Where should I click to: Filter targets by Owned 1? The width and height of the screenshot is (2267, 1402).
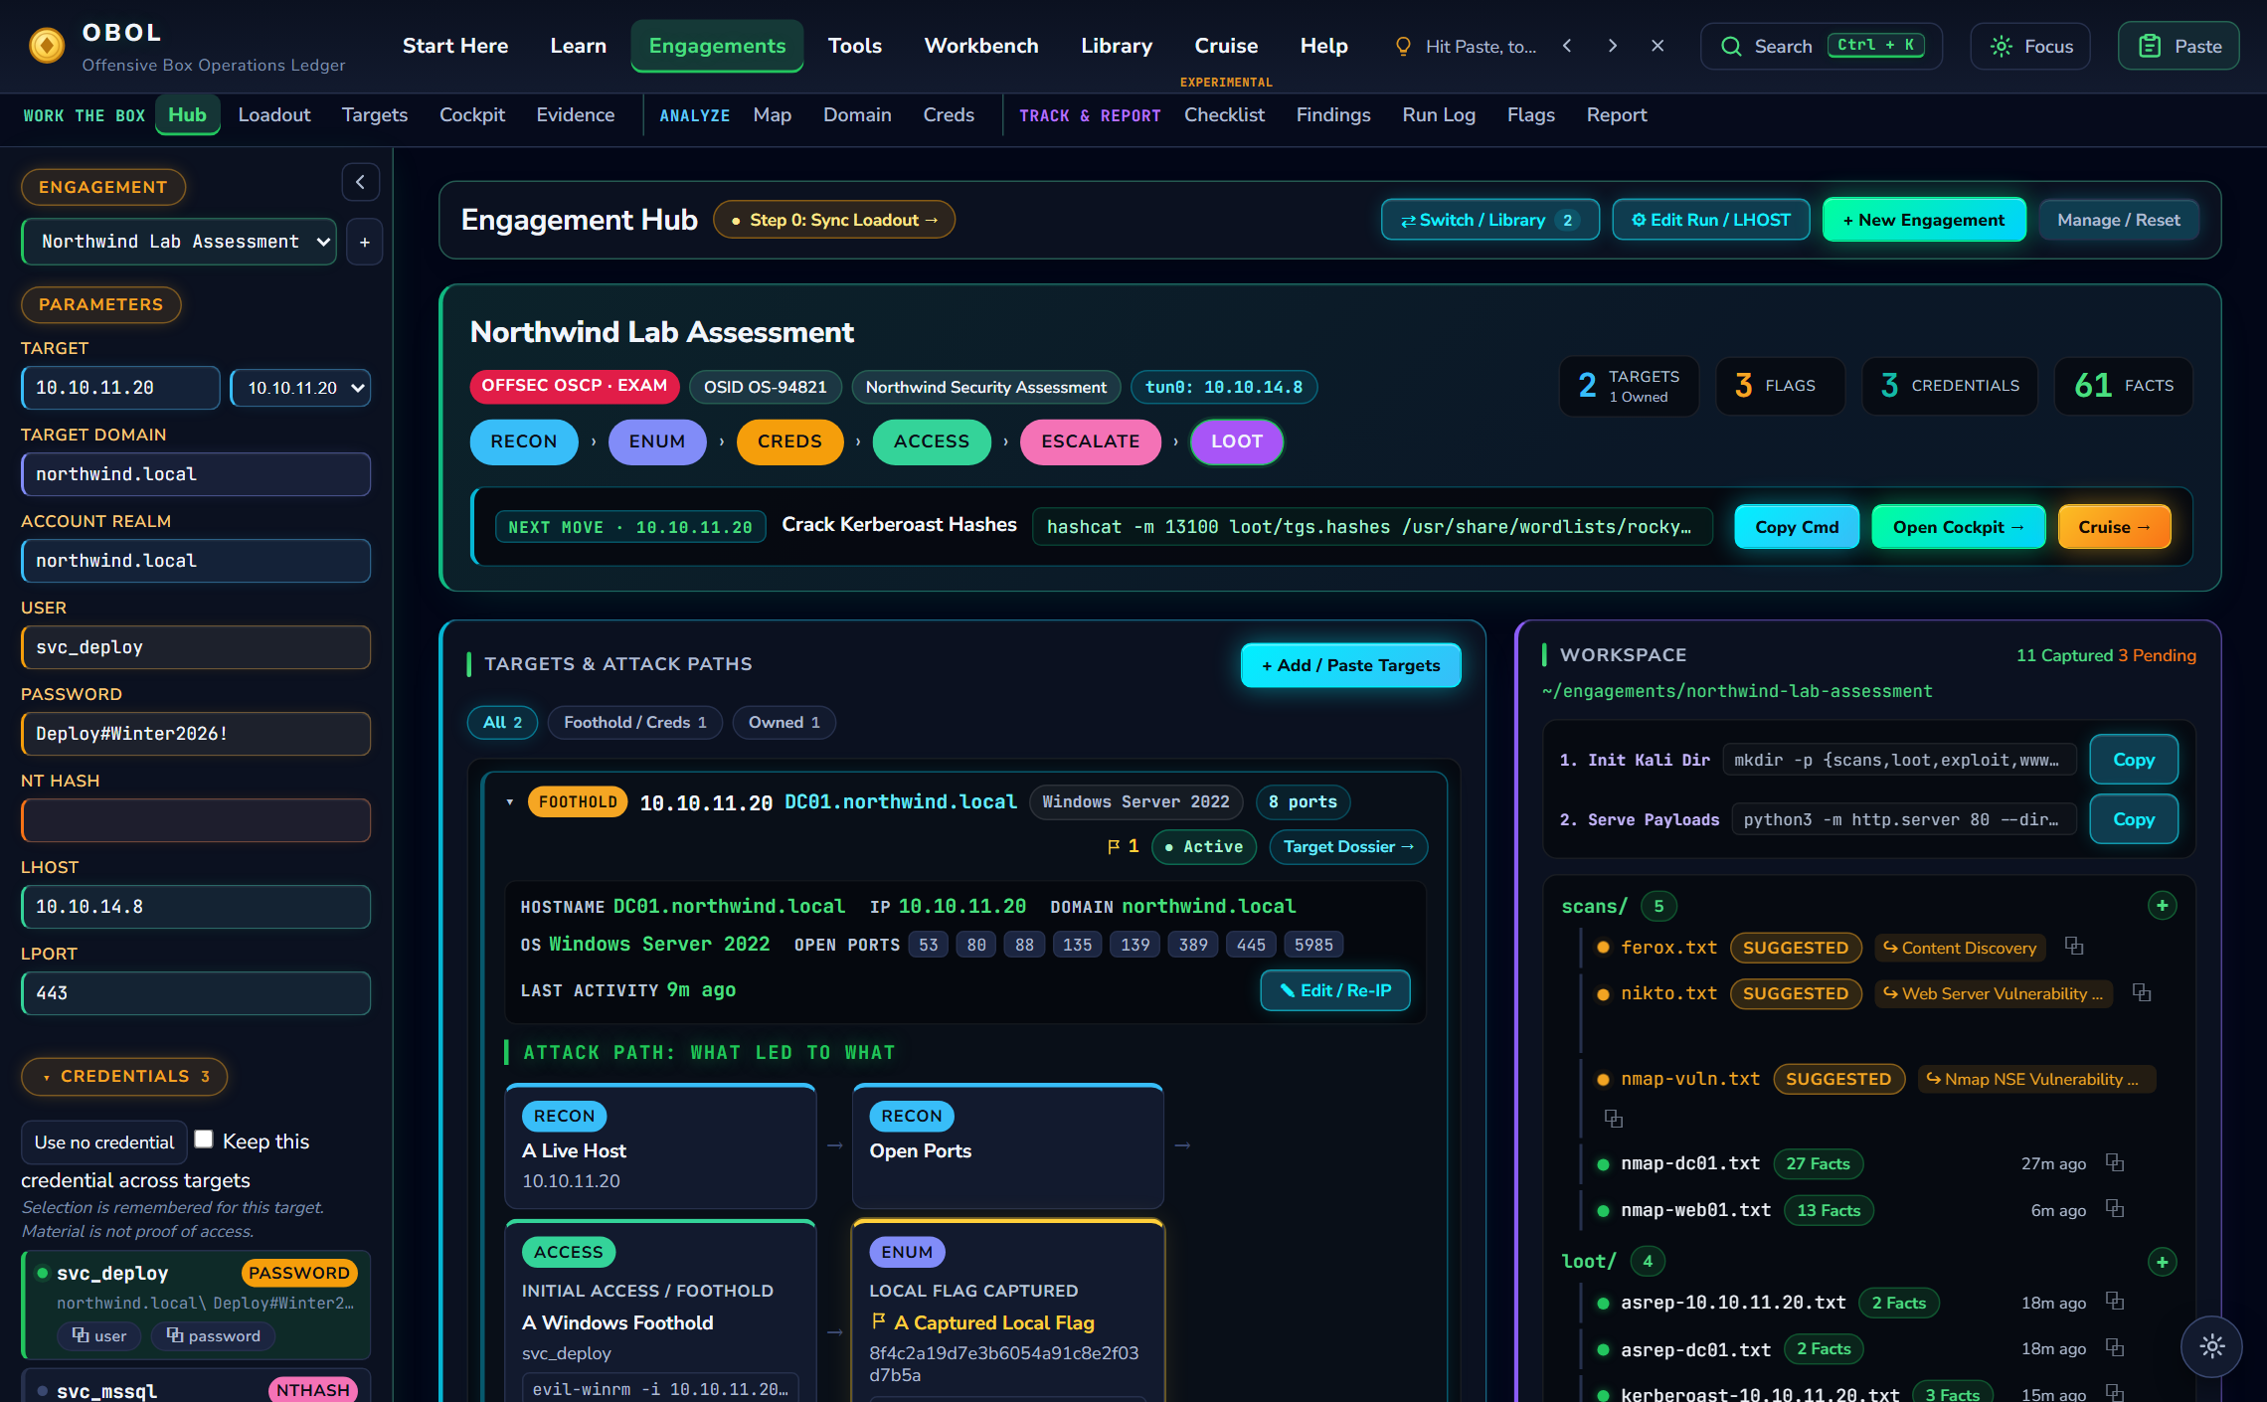pos(785,722)
